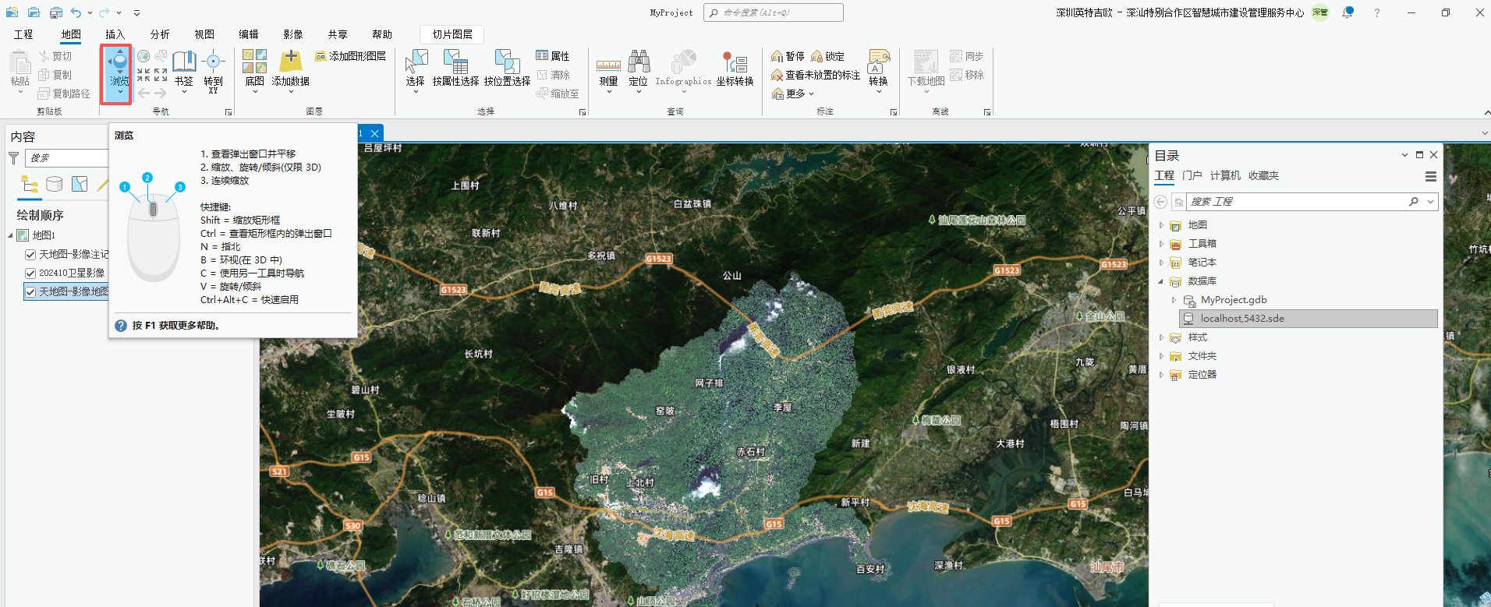Open the 插入 ribbon tab

pos(115,34)
